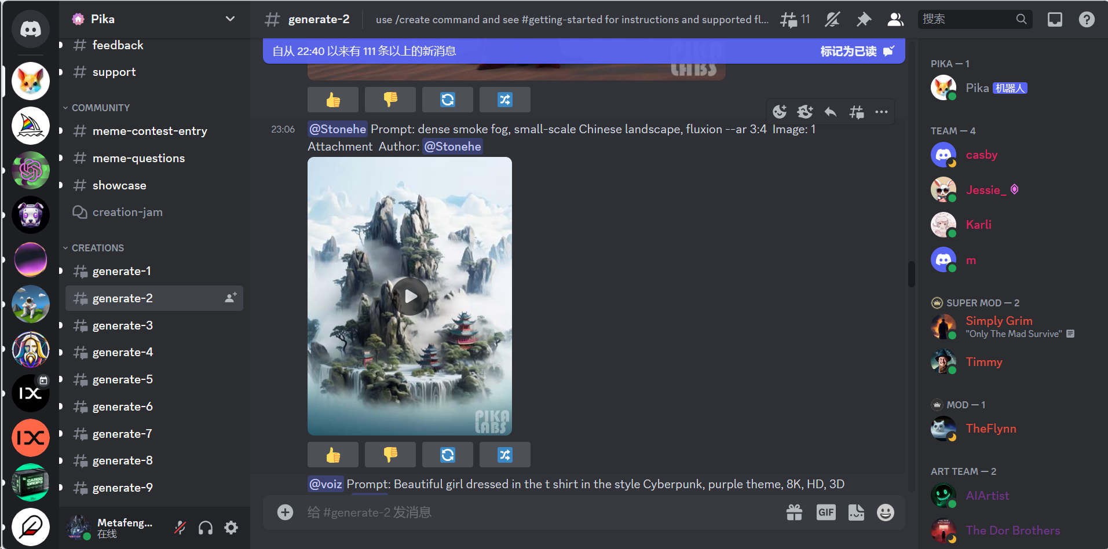The width and height of the screenshot is (1108, 549).
Task: Open the orange IX server icon
Action: pyautogui.click(x=31, y=438)
